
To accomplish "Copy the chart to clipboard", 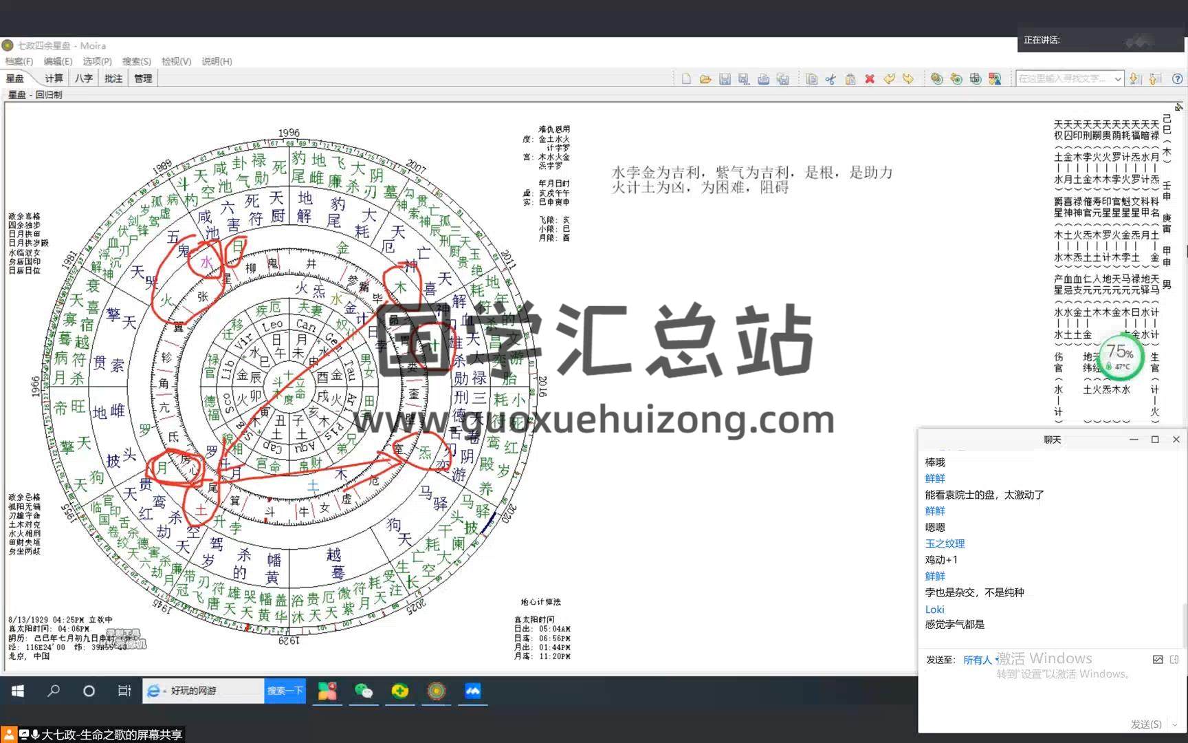I will [811, 79].
